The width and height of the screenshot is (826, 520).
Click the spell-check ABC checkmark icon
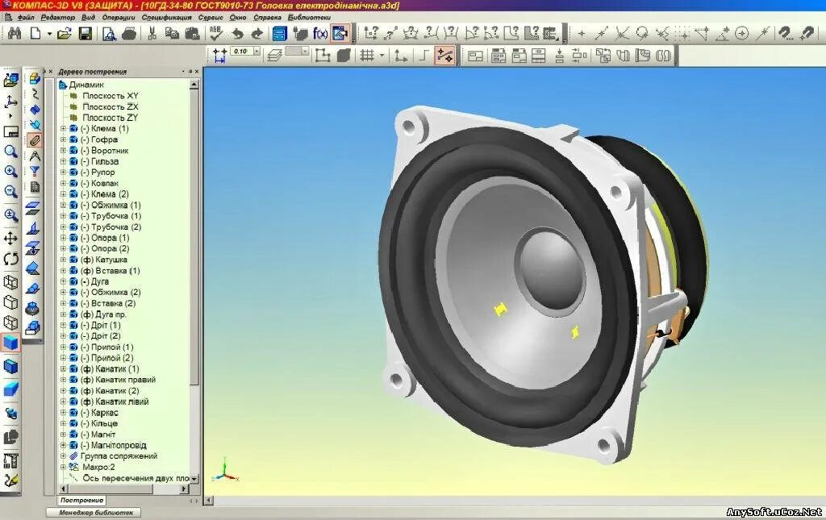(216, 34)
